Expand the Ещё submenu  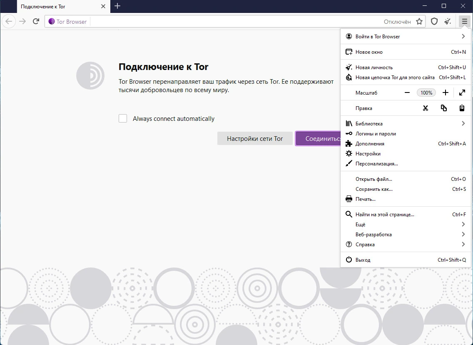(x=406, y=224)
